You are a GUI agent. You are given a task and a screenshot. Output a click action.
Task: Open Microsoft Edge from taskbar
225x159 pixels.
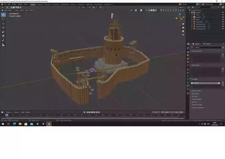14,124
